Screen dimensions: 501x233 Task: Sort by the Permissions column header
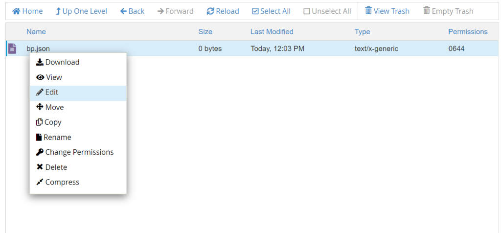(x=468, y=32)
